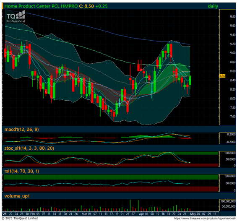The width and height of the screenshot is (237, 221).
Task: Click the MACD 0.2000 scale value
Action: [x=231, y=134]
